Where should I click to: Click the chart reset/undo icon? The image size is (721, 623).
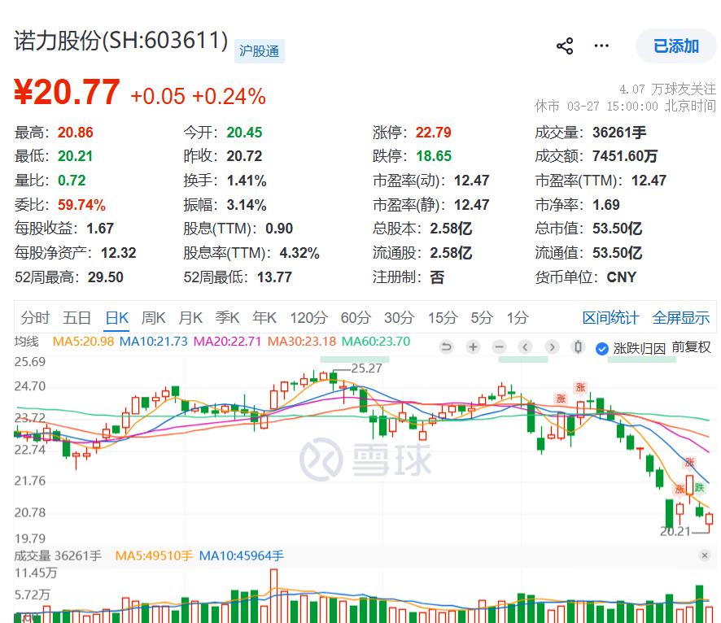pos(446,347)
